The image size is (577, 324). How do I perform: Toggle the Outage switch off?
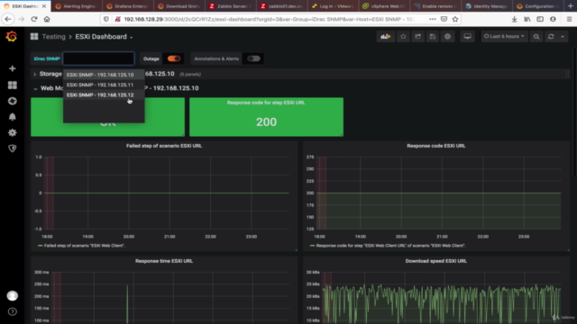174,58
